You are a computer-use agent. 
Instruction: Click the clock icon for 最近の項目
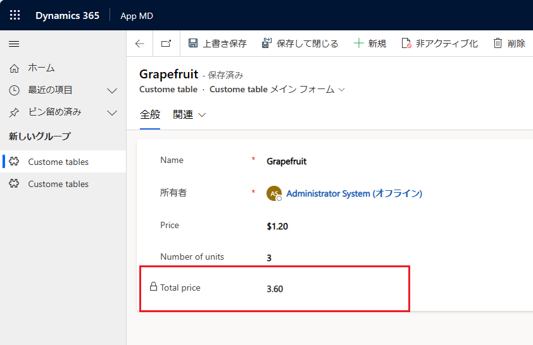(14, 90)
